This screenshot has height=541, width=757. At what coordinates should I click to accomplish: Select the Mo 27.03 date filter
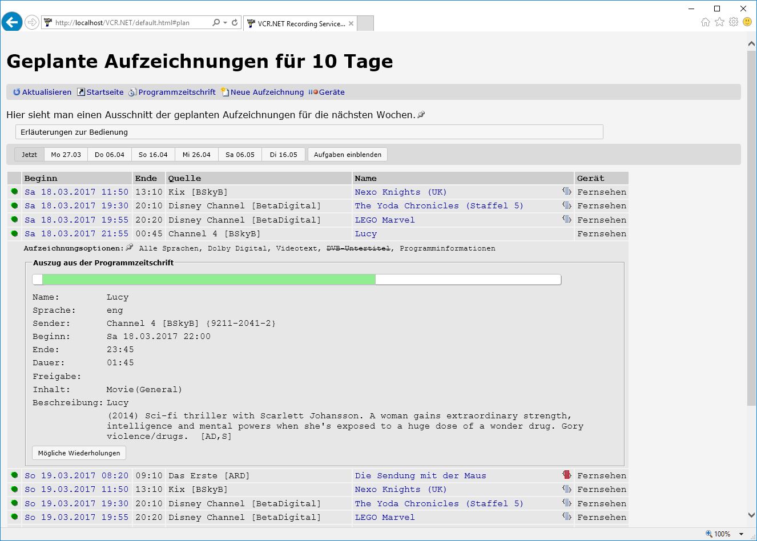(66, 155)
